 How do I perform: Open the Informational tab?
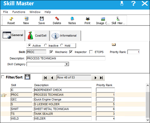click(x=65, y=36)
